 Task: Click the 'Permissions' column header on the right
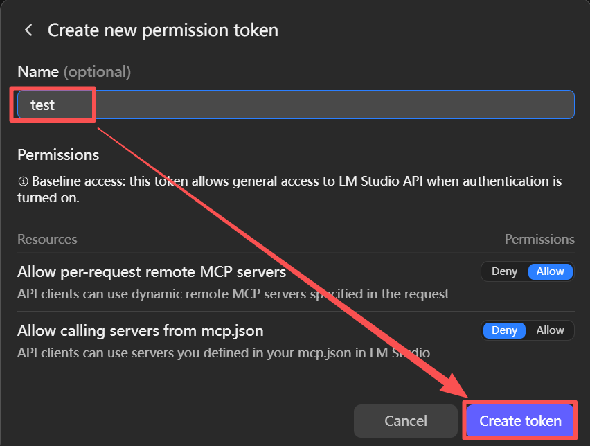pyautogui.click(x=539, y=239)
